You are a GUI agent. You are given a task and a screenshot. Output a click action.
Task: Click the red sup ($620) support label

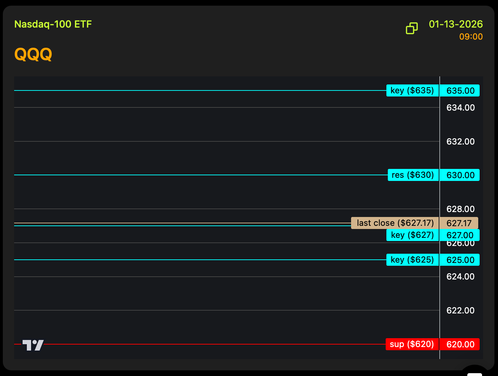tap(412, 344)
